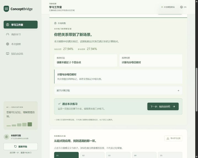Click the scrollbar down arrow
This screenshot has height=158, width=198.
[197, 157]
